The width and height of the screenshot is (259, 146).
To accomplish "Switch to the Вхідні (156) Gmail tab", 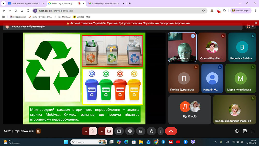I will click(x=105, y=3).
